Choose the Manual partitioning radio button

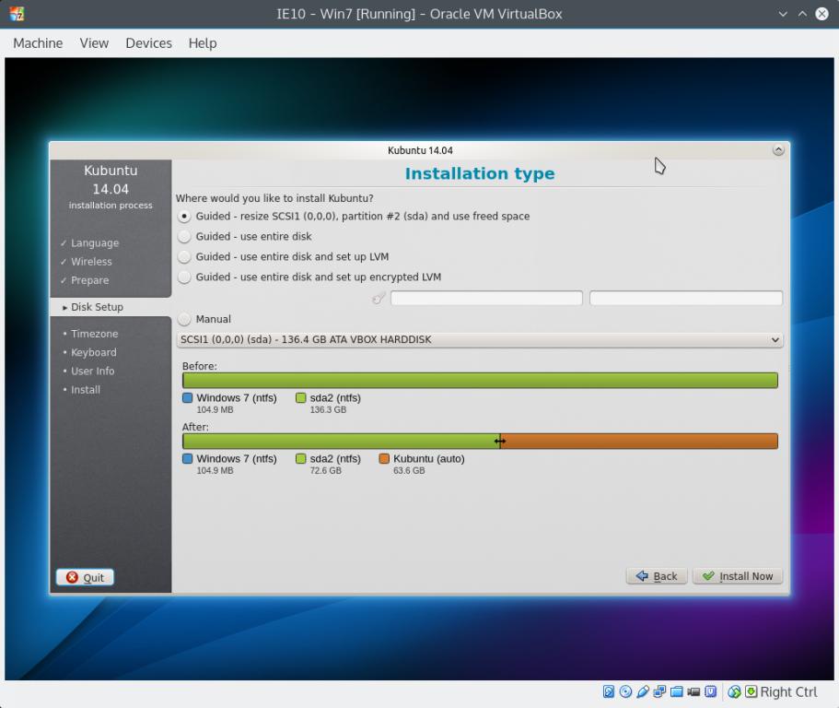click(x=184, y=320)
